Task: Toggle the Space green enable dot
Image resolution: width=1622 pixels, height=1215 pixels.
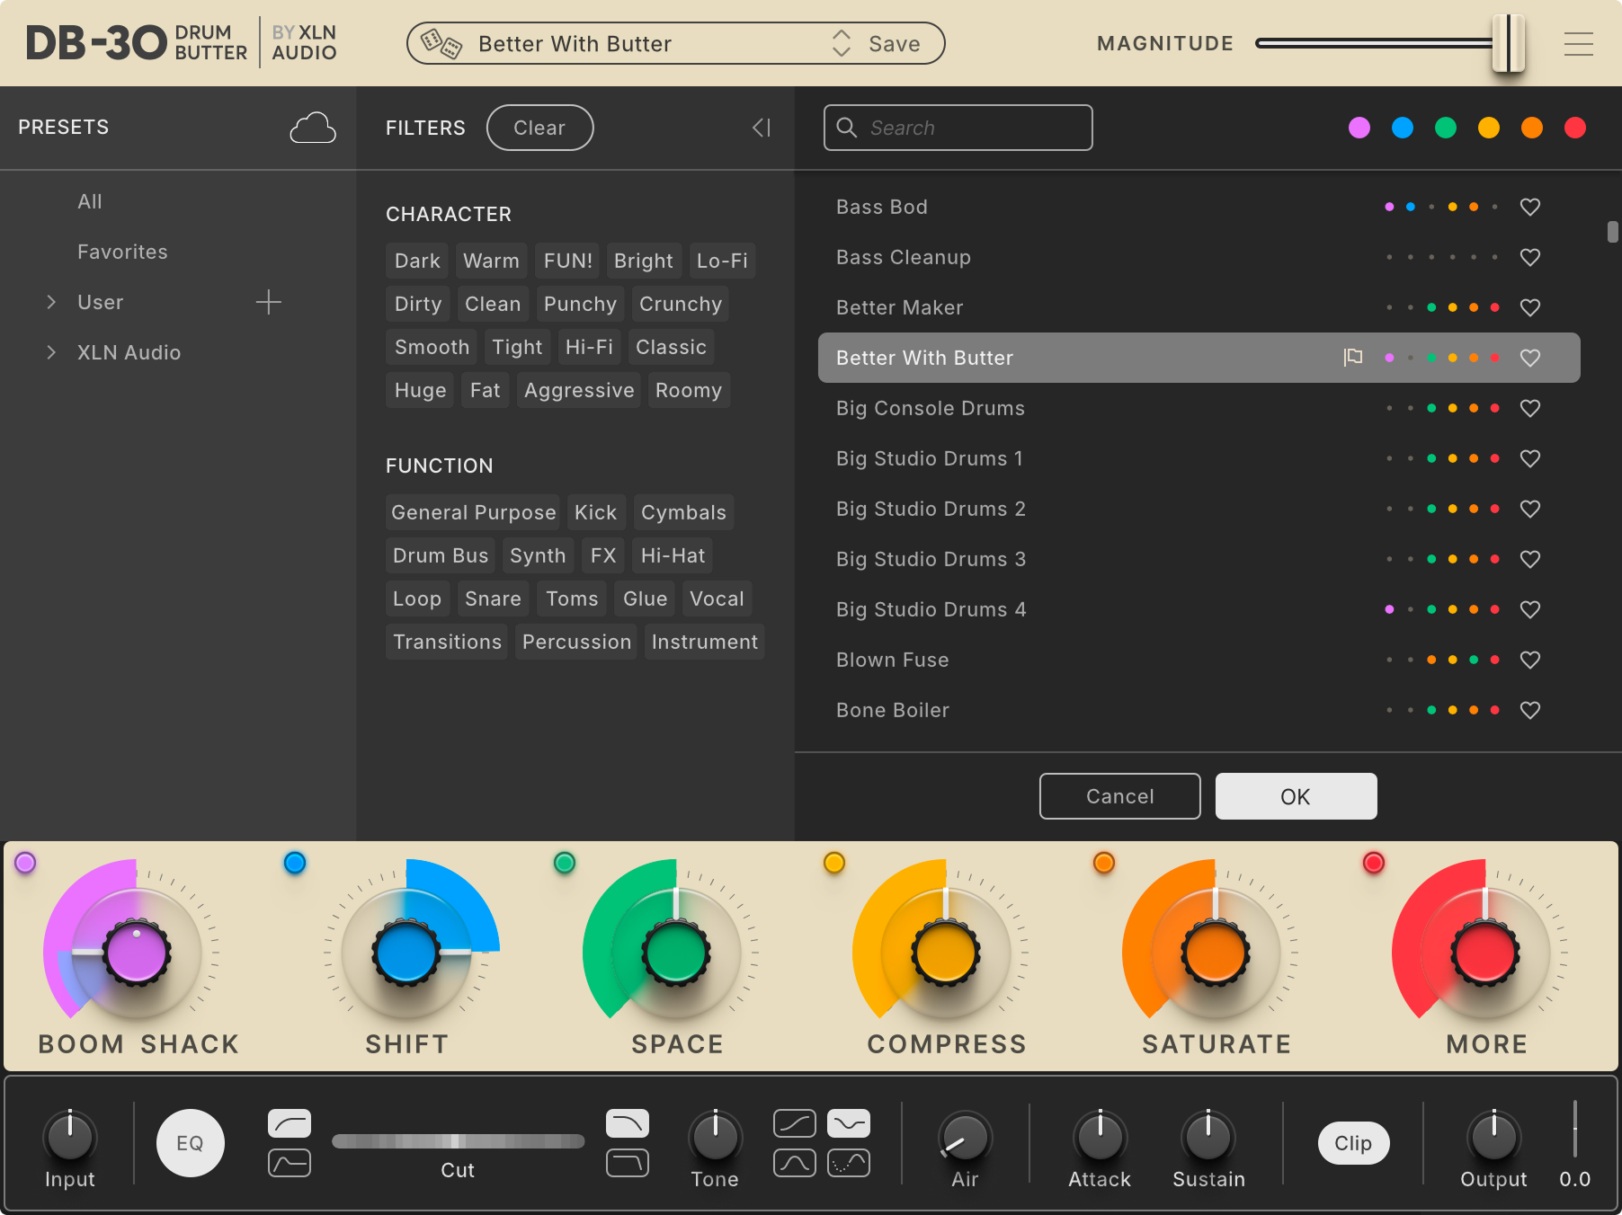Action: 565,863
